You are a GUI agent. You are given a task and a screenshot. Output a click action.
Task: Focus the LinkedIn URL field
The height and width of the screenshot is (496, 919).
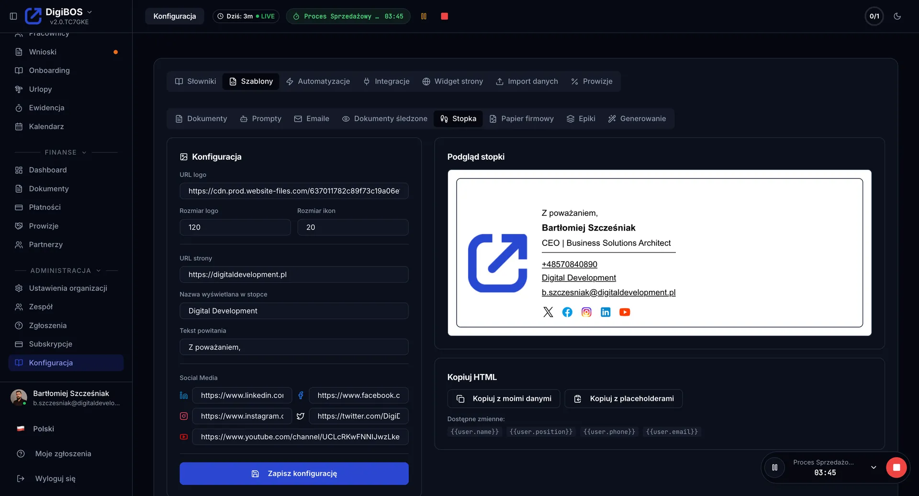(x=242, y=396)
